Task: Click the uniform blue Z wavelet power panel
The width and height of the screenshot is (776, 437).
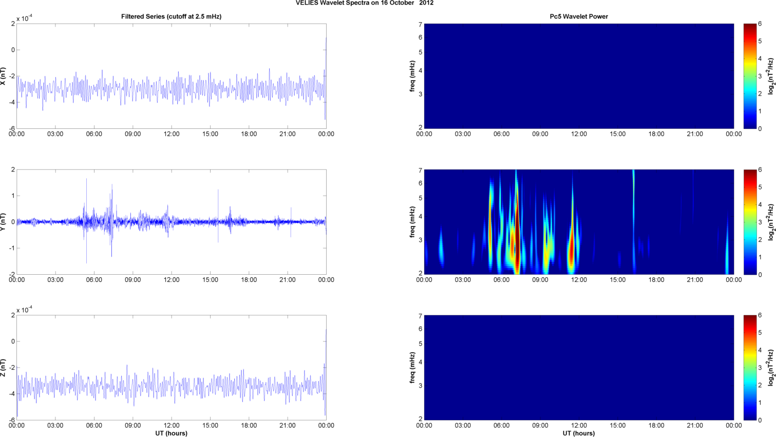Action: pyautogui.click(x=579, y=368)
